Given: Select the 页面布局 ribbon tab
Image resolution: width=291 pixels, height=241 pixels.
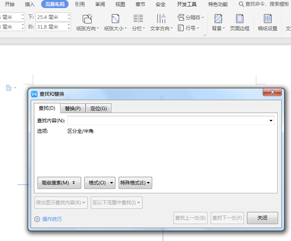Looking at the screenshot, I should (55, 4).
